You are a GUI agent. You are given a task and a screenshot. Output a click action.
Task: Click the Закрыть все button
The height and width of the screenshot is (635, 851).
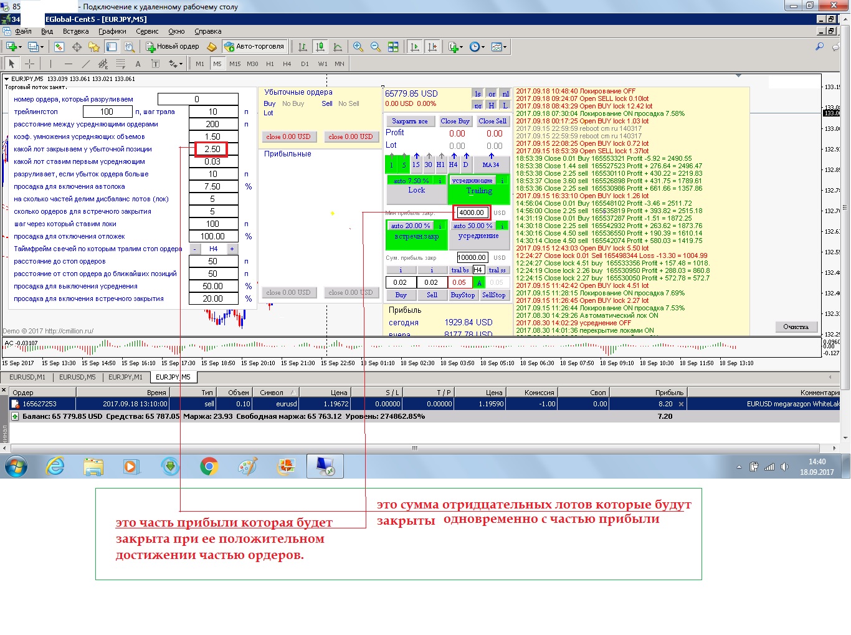pos(410,121)
